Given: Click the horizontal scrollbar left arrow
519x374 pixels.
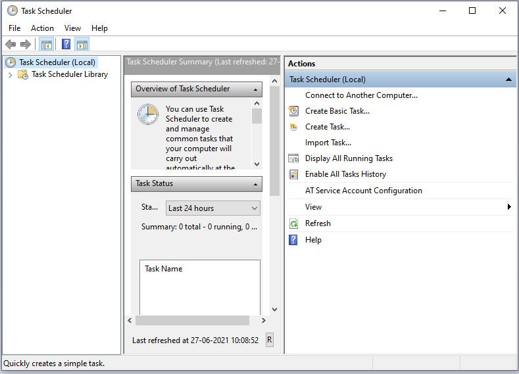Looking at the screenshot, I should tap(130, 320).
